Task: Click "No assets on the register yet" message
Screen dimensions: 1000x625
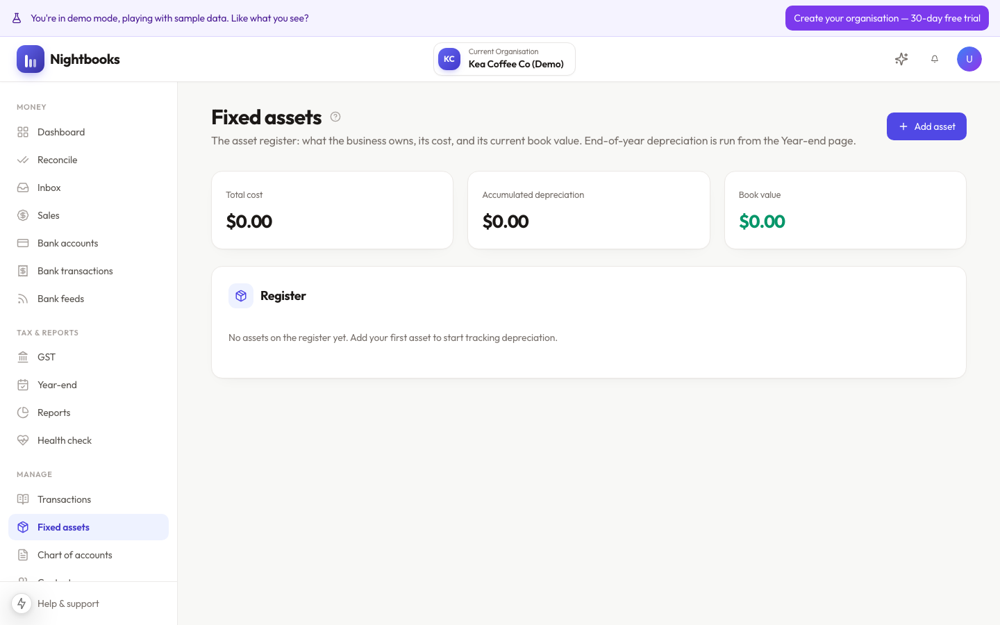Action: pos(393,337)
